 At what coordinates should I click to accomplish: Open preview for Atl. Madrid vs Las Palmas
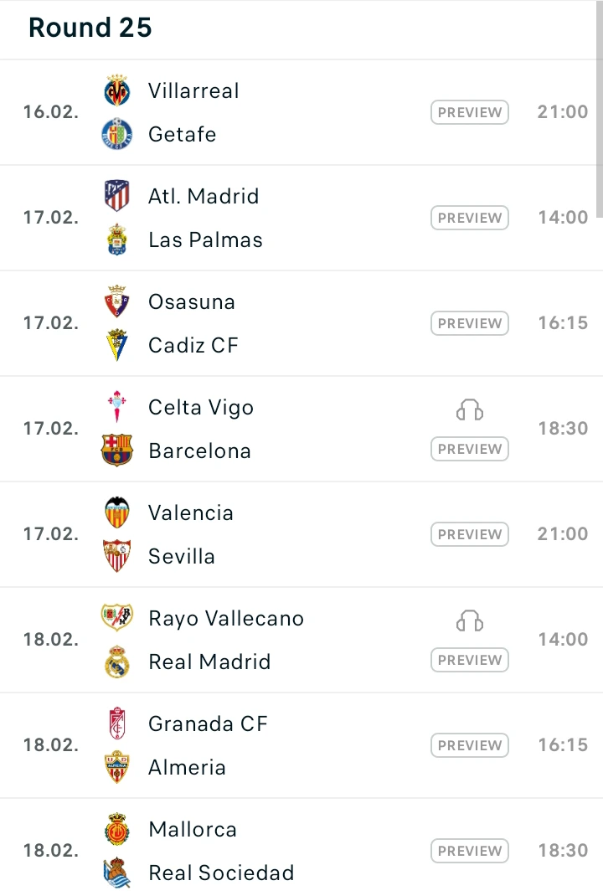tap(470, 218)
